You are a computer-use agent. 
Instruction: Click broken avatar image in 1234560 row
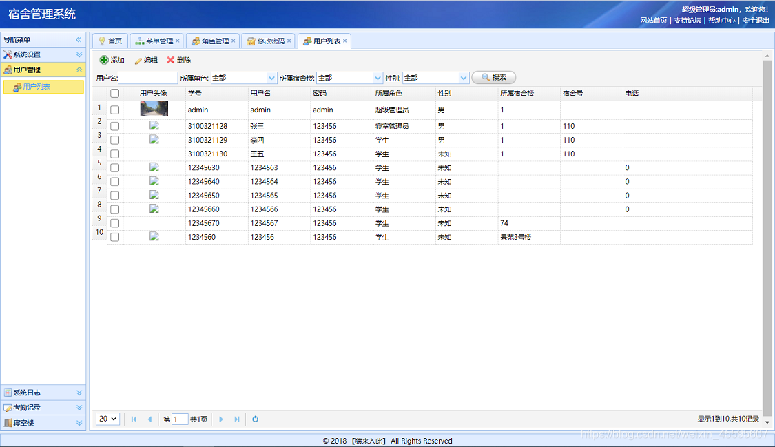[154, 237]
